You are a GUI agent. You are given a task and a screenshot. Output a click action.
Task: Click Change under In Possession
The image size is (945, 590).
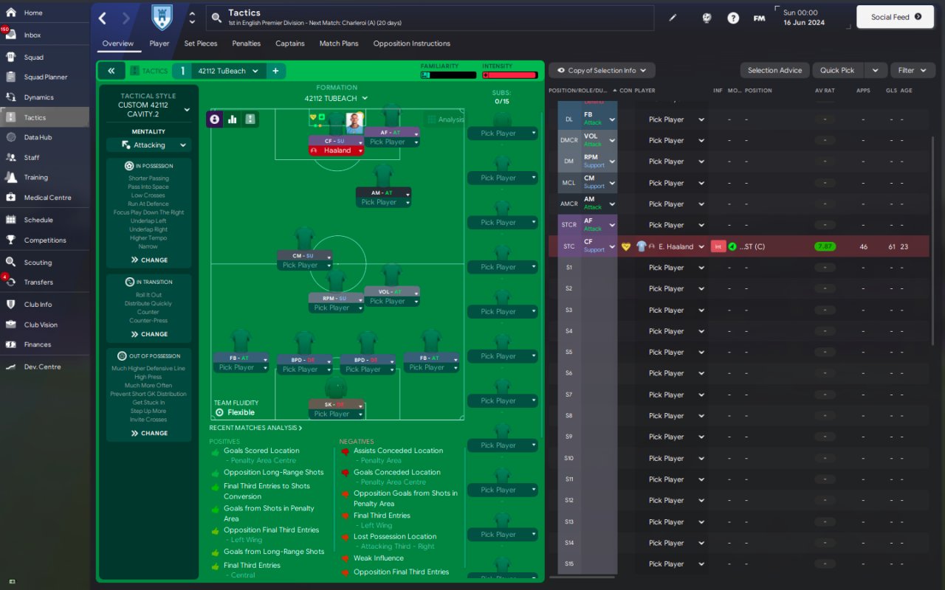[x=149, y=260]
